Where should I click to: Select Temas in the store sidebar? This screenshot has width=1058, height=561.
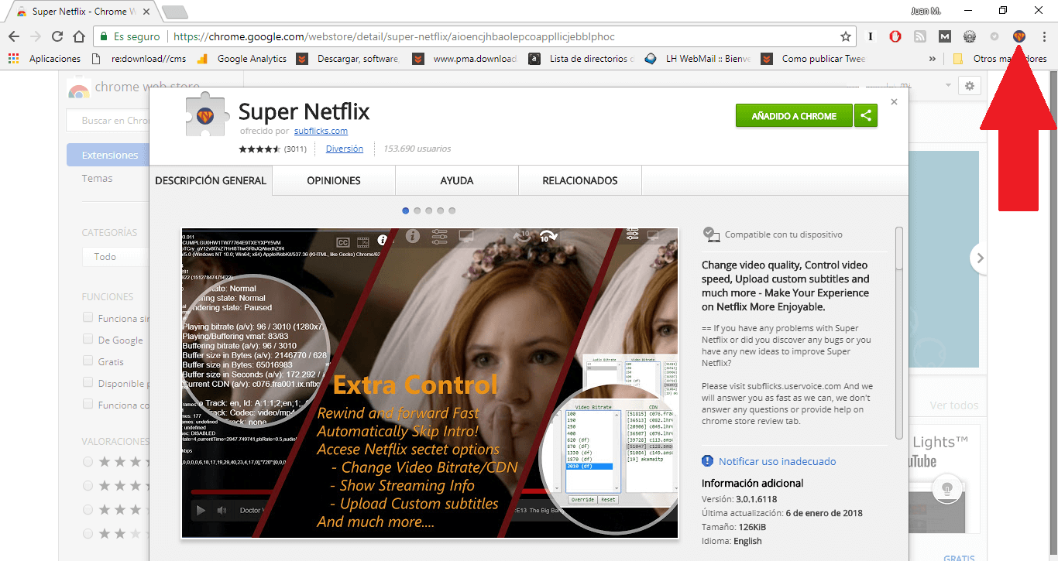point(98,178)
